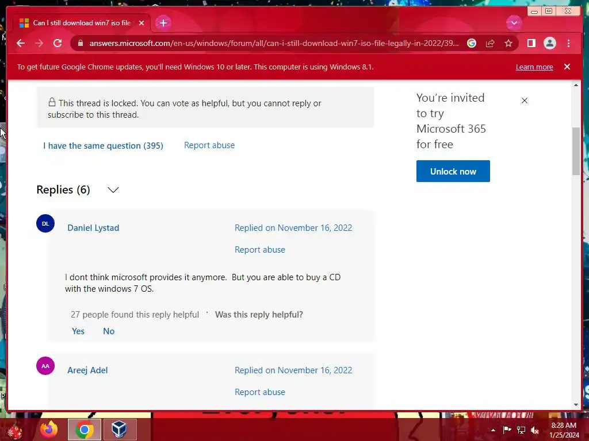Click the lock icon in the thread locked notice

(x=52, y=102)
